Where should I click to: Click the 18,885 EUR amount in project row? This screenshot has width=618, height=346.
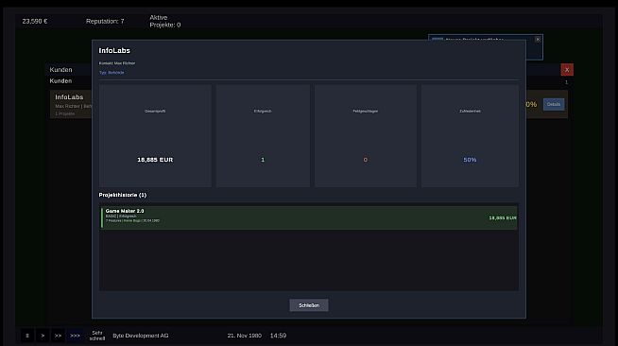tap(503, 218)
